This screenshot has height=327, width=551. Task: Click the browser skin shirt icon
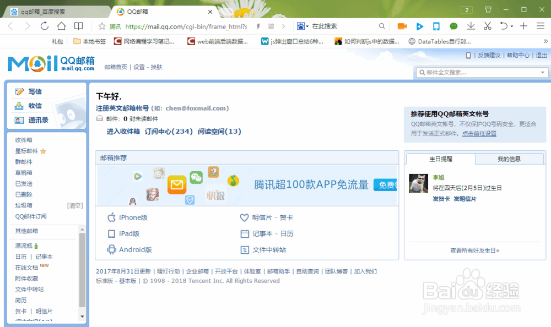488,9
